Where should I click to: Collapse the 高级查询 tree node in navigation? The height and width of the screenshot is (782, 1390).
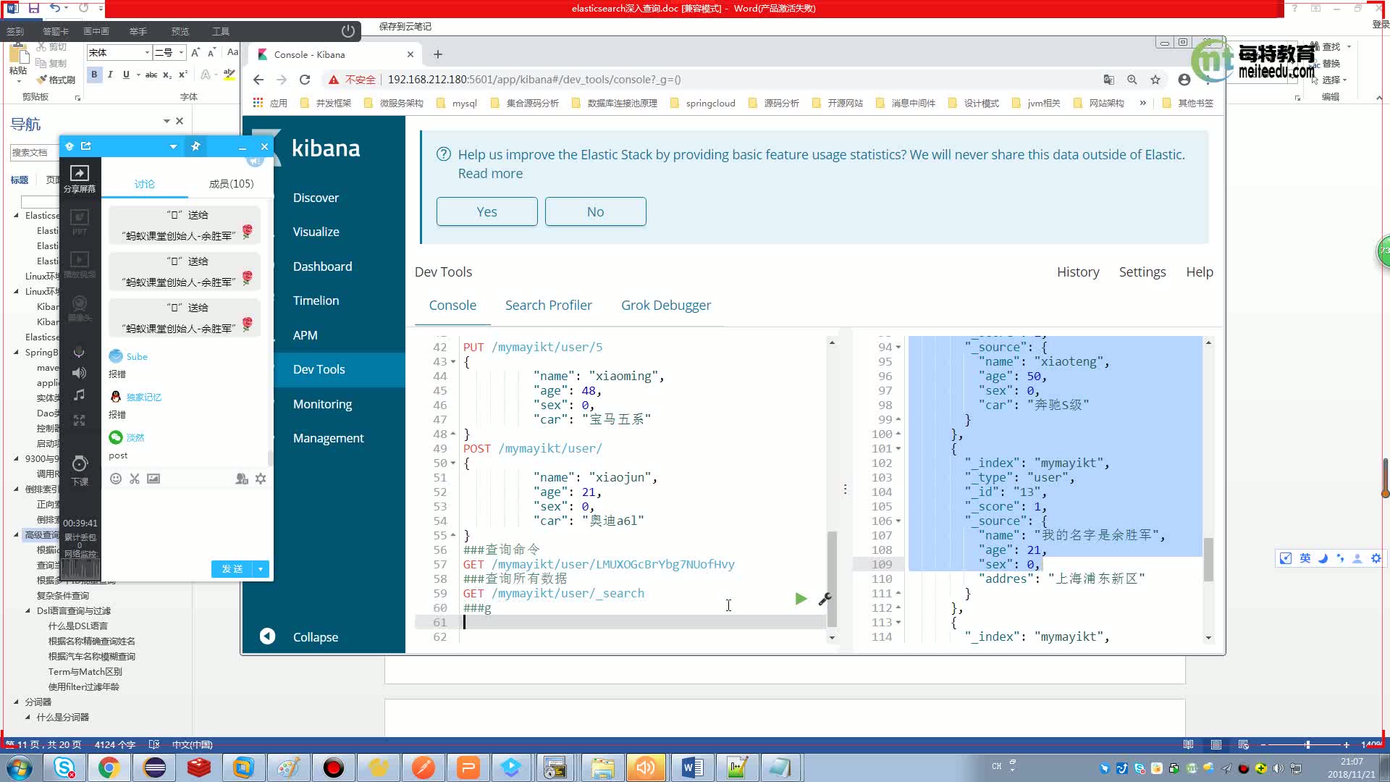(16, 534)
